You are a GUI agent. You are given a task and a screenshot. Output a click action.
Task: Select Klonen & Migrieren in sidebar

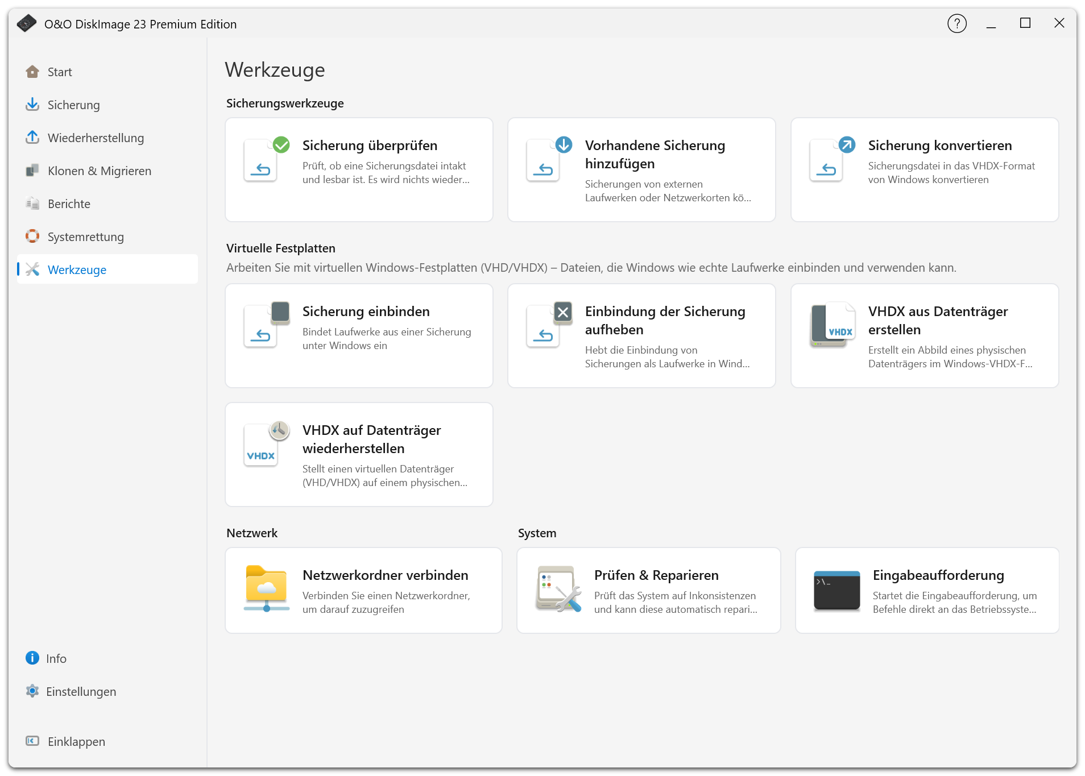coord(107,171)
